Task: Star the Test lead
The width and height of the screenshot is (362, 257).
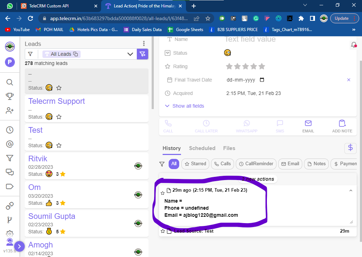Action: click(x=59, y=145)
